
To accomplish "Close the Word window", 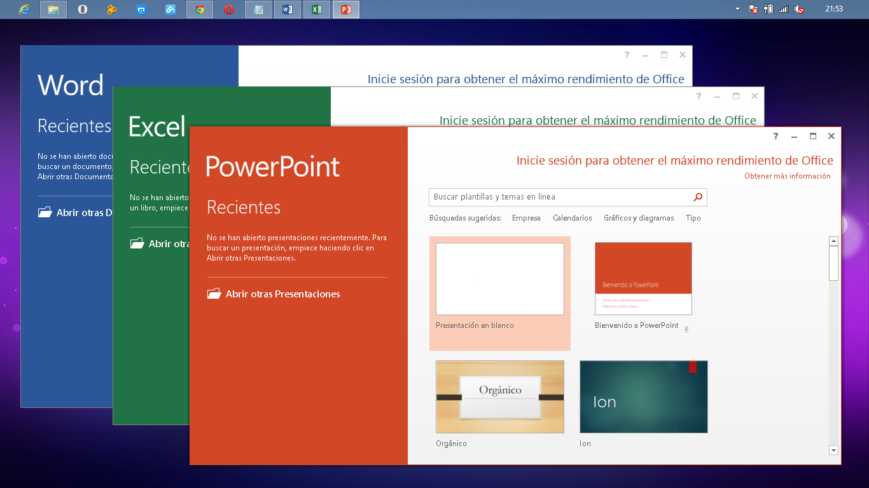I will [683, 55].
